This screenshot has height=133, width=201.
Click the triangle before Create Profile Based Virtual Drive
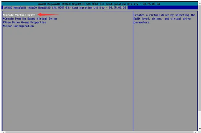click(x=4, y=19)
